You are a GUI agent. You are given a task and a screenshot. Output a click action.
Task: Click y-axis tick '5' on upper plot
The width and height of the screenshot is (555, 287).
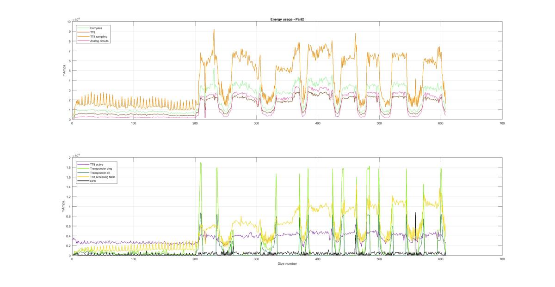(x=69, y=71)
